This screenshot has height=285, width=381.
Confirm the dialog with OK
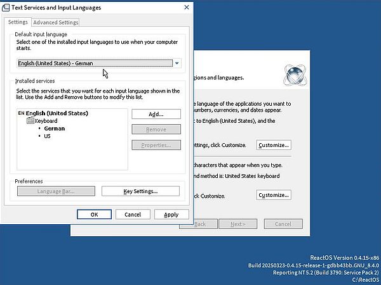tap(94, 214)
